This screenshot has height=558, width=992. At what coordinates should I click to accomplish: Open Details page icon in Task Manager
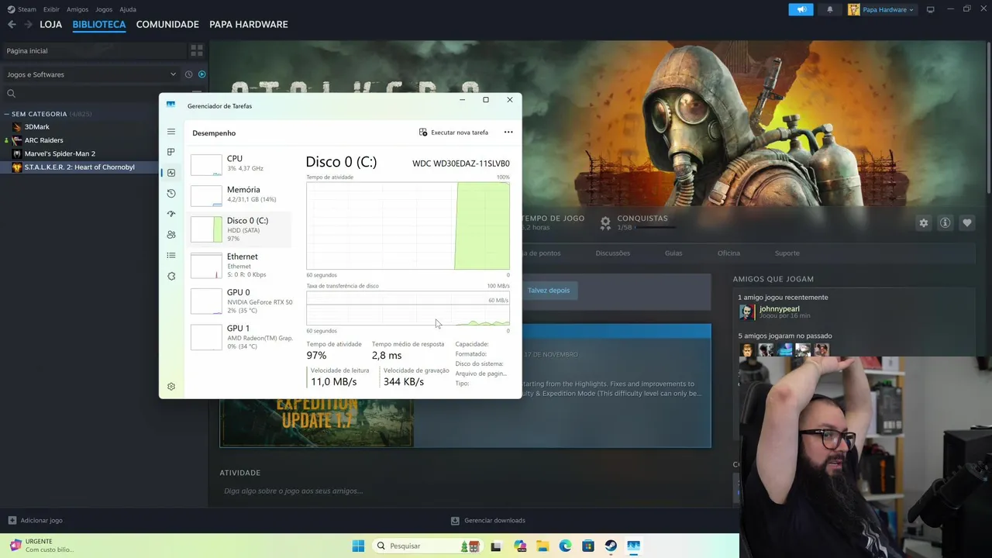171,255
